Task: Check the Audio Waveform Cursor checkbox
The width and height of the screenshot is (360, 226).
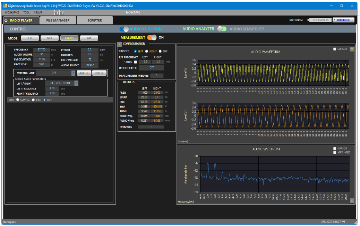Action: [335, 49]
